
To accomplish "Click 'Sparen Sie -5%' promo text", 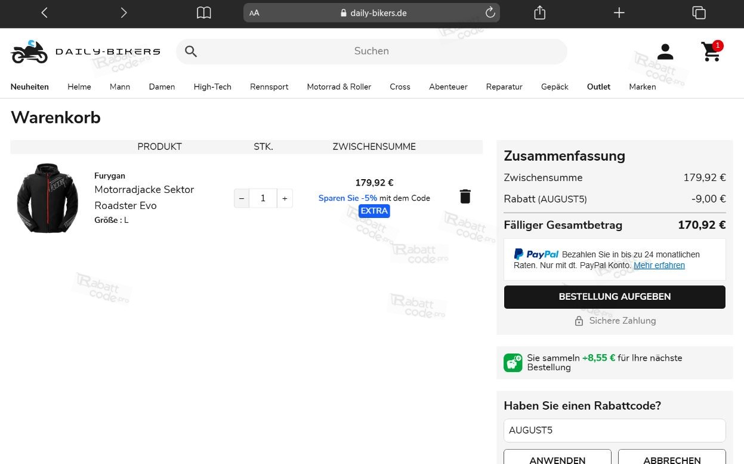I will 348,198.
